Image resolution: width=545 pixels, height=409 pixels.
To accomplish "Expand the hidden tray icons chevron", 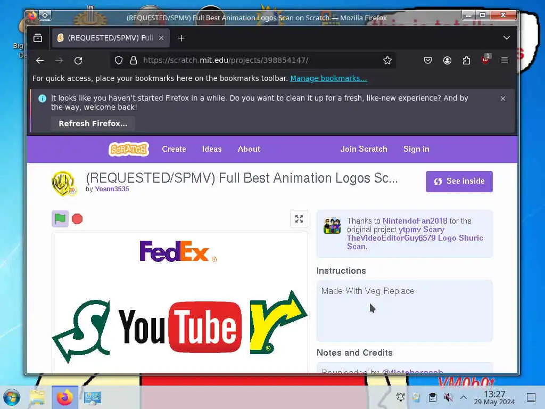I will pos(464,397).
